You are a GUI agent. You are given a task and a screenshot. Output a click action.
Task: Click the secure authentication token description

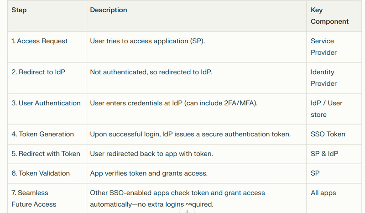point(196,134)
